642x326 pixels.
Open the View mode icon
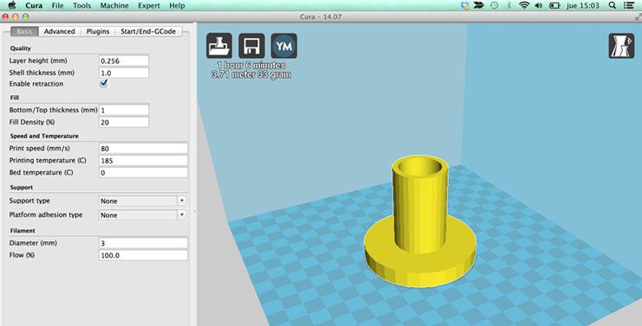click(x=621, y=46)
